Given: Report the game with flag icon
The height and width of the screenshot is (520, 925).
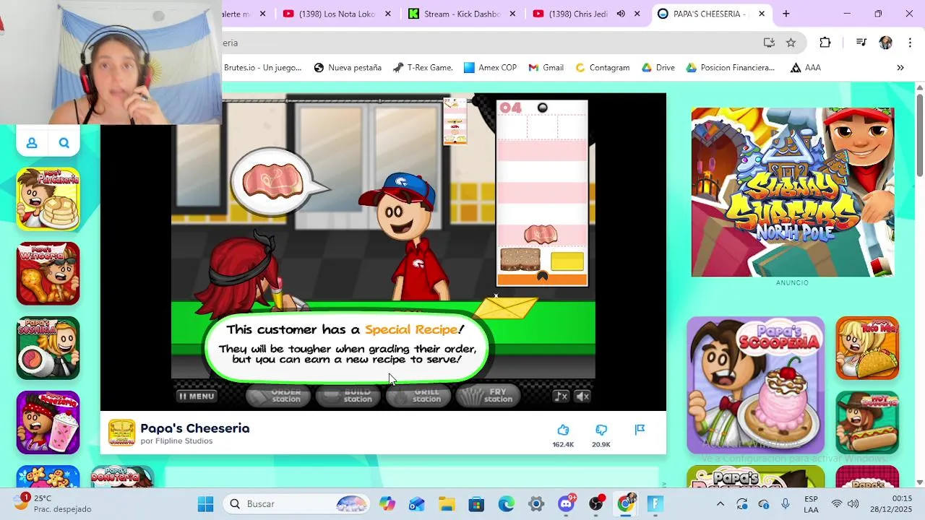Looking at the screenshot, I should pos(640,430).
